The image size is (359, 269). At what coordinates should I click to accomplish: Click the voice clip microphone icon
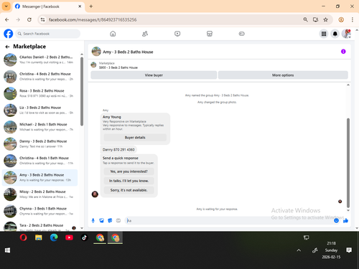pyautogui.click(x=93, y=220)
